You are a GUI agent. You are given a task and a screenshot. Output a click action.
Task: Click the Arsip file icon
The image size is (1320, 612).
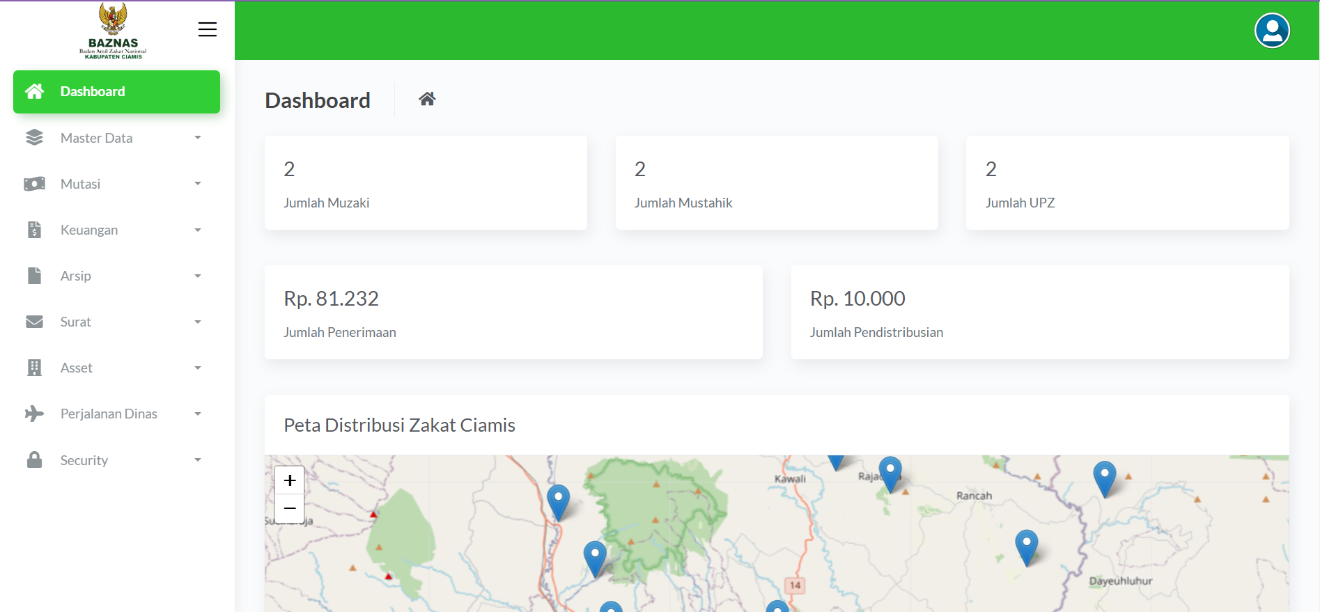[34, 276]
